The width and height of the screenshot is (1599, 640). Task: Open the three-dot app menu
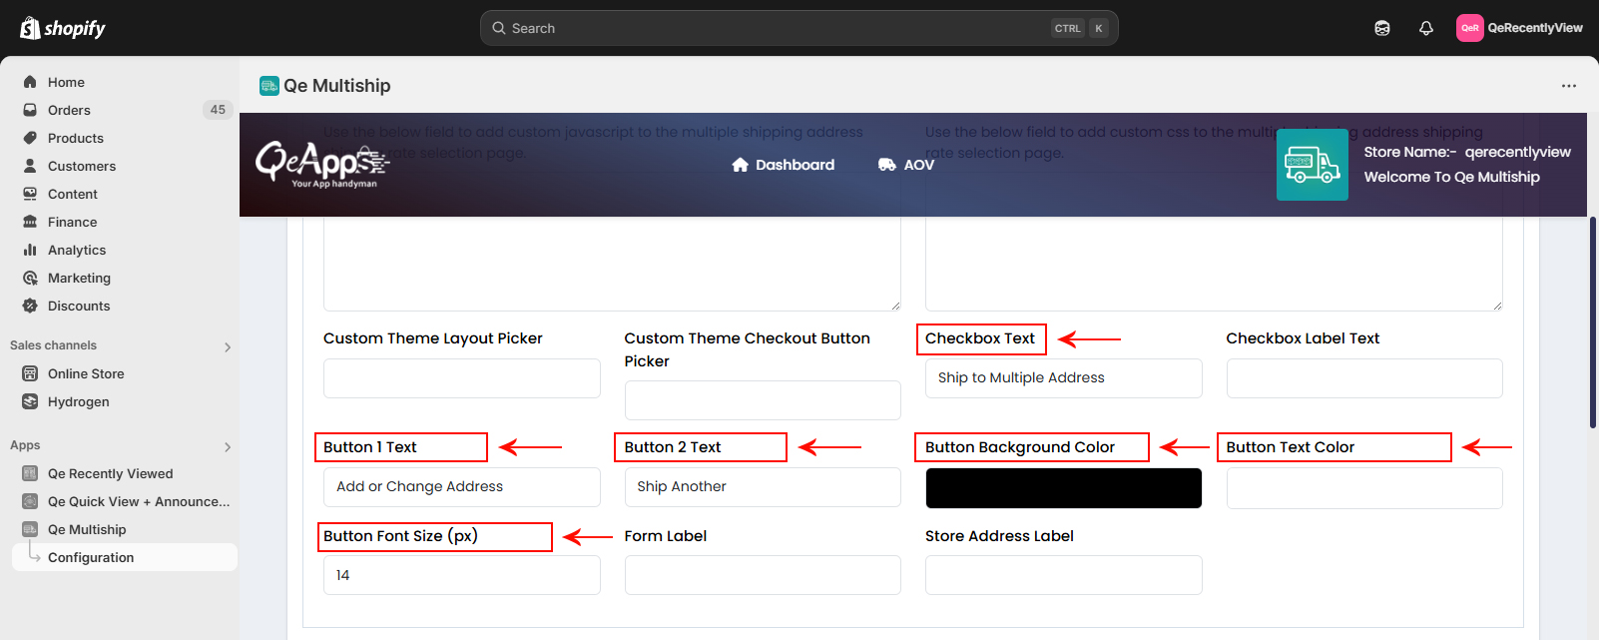point(1569,86)
